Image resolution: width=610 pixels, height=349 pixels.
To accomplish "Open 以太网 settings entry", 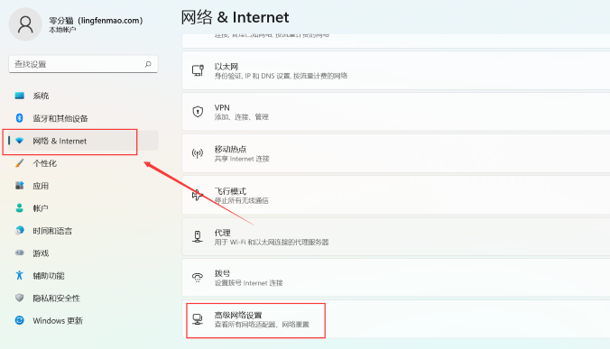I will click(396, 70).
